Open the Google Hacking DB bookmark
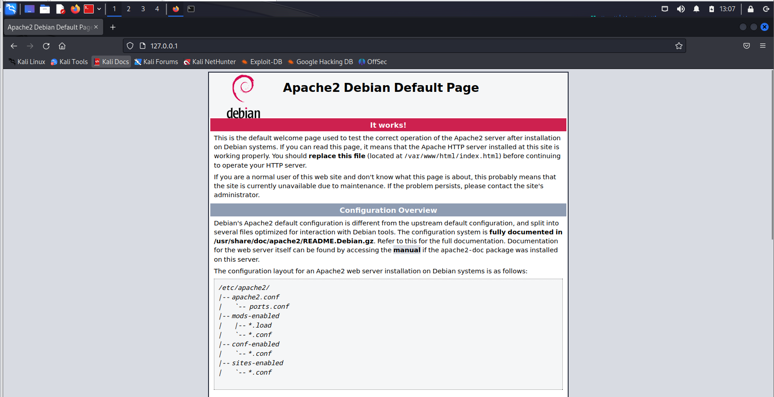Screen dimensions: 774x397 (x=320, y=62)
